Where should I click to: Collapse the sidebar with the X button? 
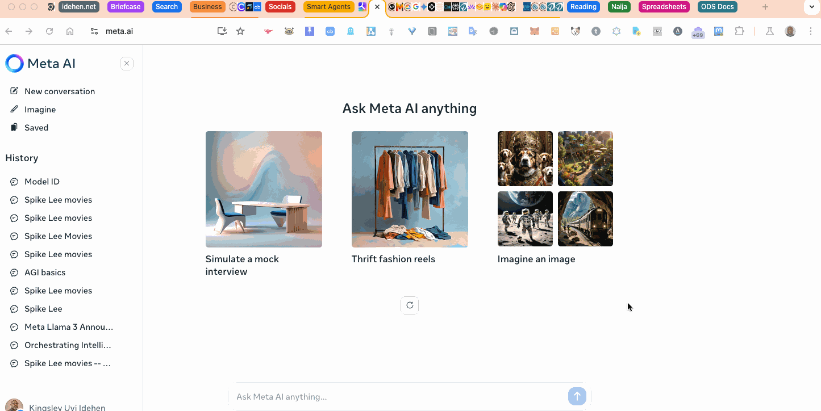coord(127,64)
